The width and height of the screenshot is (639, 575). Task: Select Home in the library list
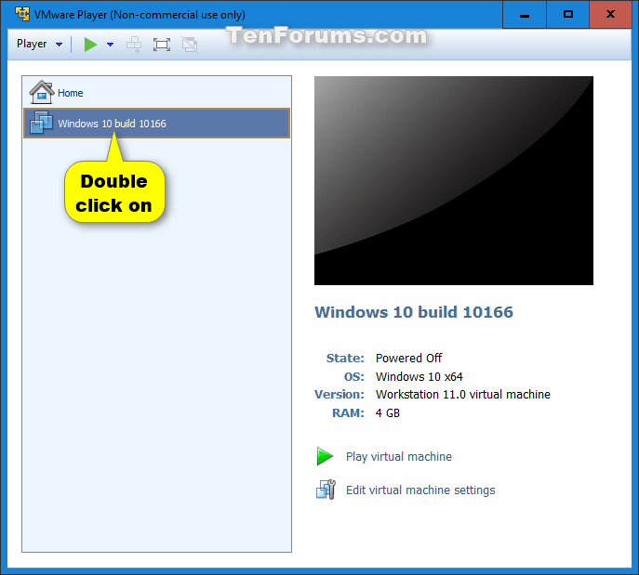coord(156,93)
